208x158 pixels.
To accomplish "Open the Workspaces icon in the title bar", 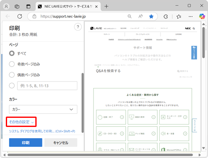I will click(x=17, y=7).
